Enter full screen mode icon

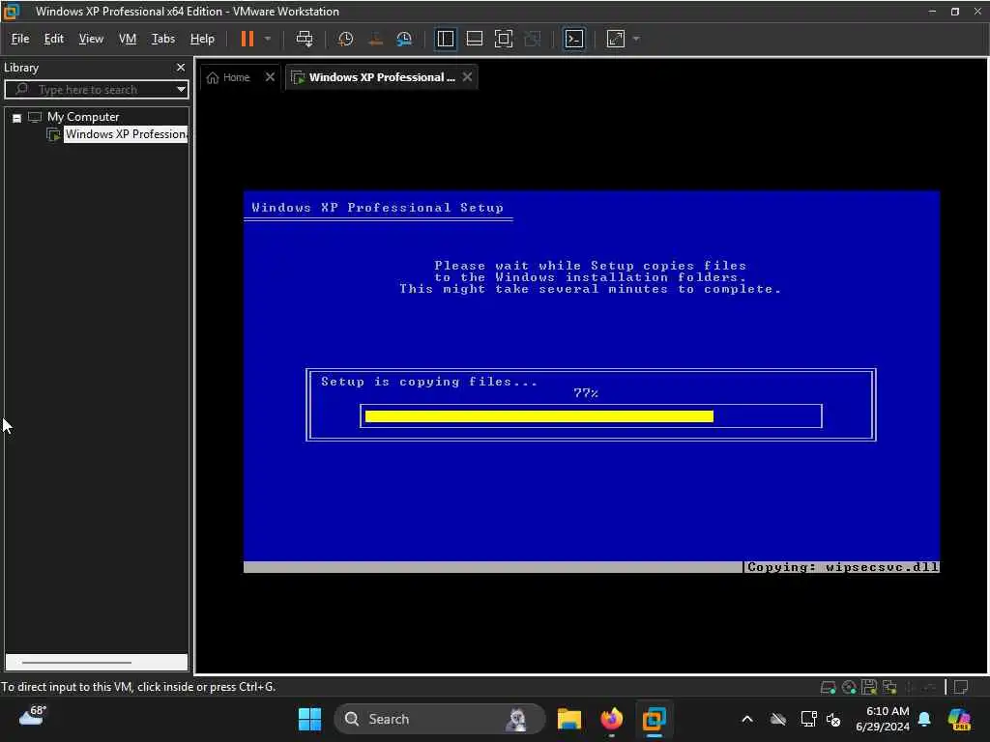[x=503, y=39]
